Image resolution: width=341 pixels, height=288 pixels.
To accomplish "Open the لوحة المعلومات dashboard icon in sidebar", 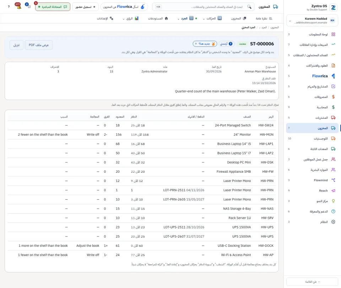I will (x=333, y=34).
